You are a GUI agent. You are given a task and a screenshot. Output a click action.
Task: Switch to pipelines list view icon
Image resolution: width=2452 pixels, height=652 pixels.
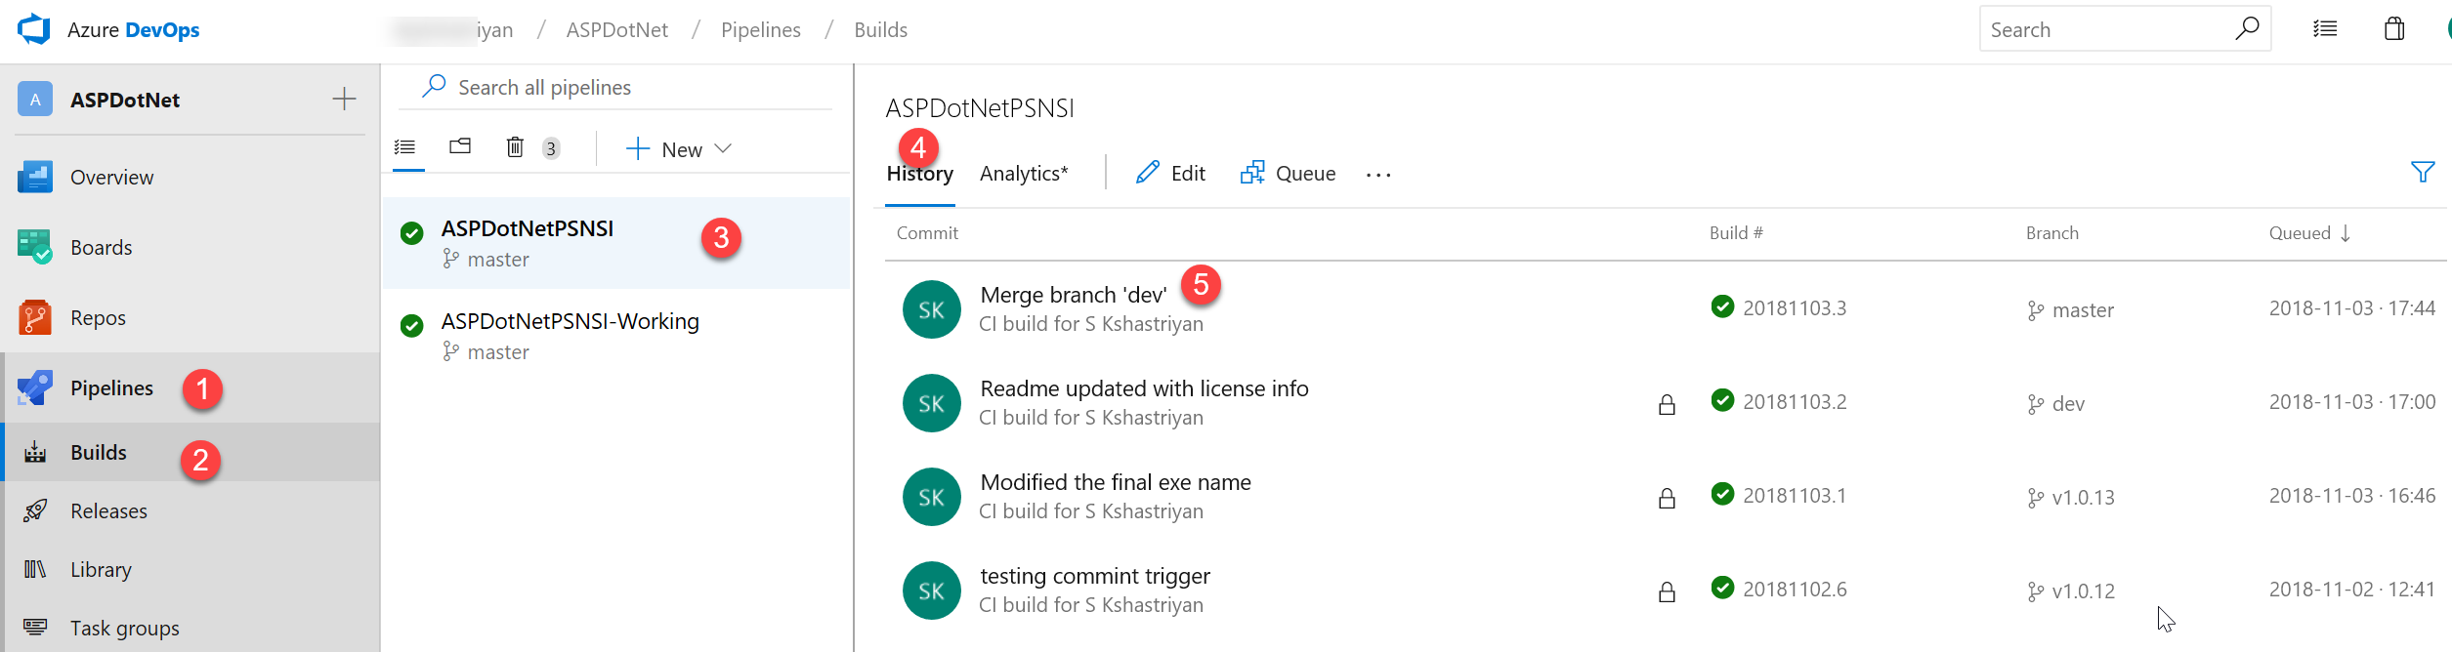click(405, 147)
